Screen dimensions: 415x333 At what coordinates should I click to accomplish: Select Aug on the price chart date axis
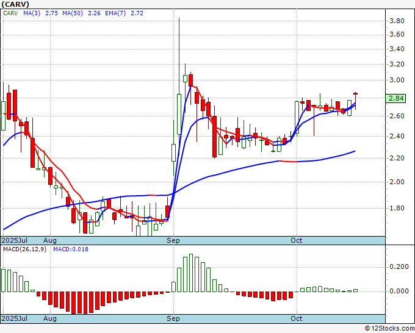(x=50, y=240)
